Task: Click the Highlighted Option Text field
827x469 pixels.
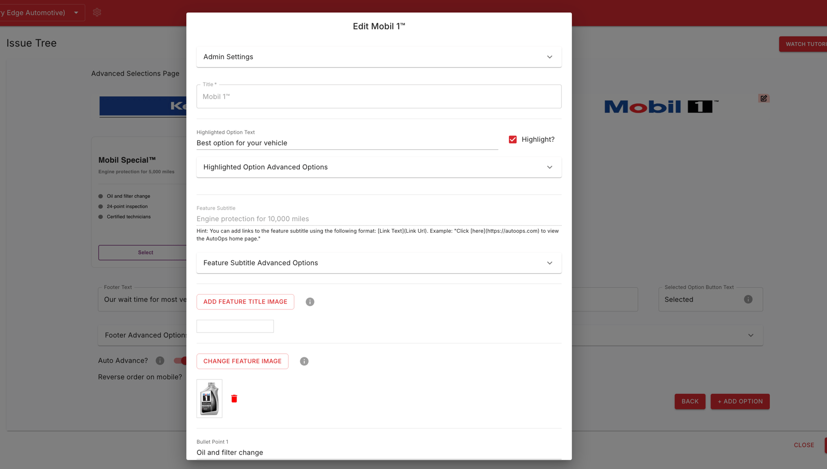Action: pyautogui.click(x=347, y=143)
